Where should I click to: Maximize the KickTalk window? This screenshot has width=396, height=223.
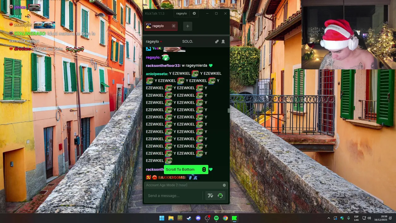coord(216,14)
